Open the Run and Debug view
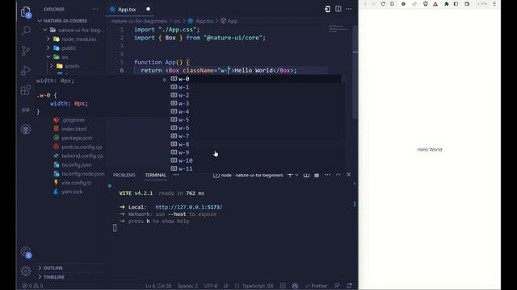517x290 pixels. tap(26, 70)
